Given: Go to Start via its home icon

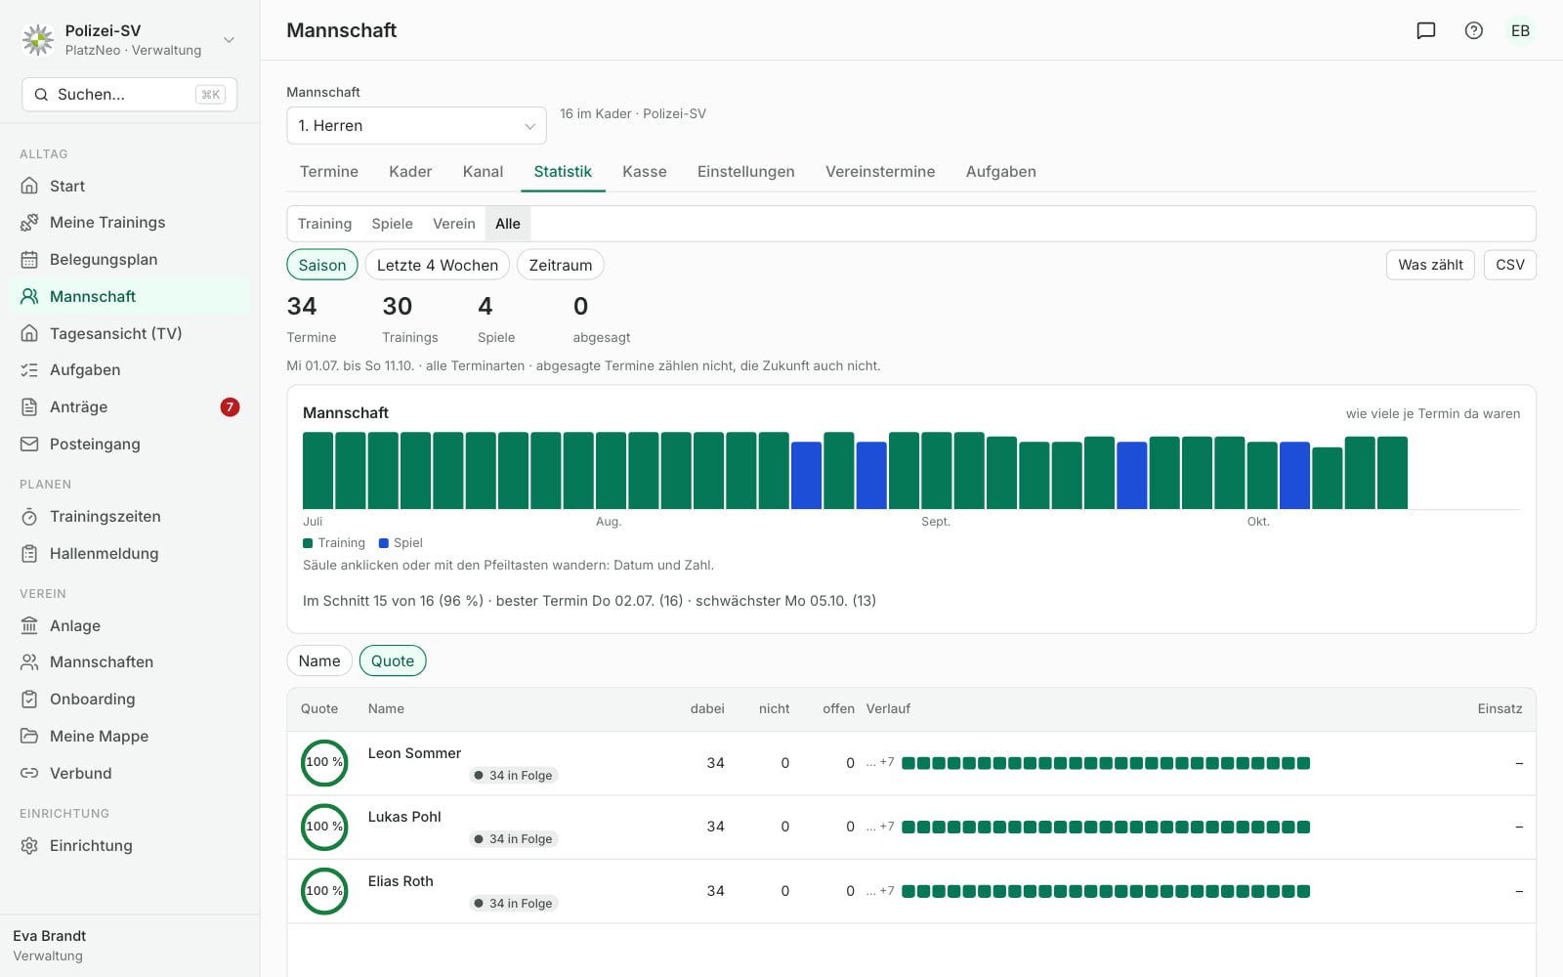Looking at the screenshot, I should pos(29,186).
